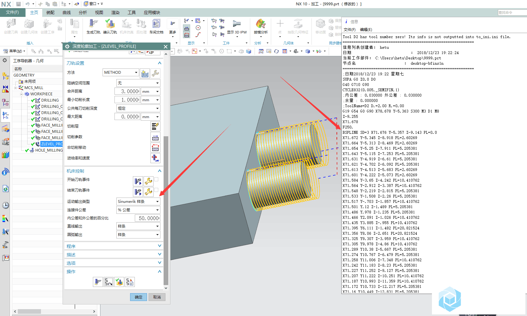Switch to 渲染 ribbon tab
This screenshot has width=527, height=316.
(115, 13)
